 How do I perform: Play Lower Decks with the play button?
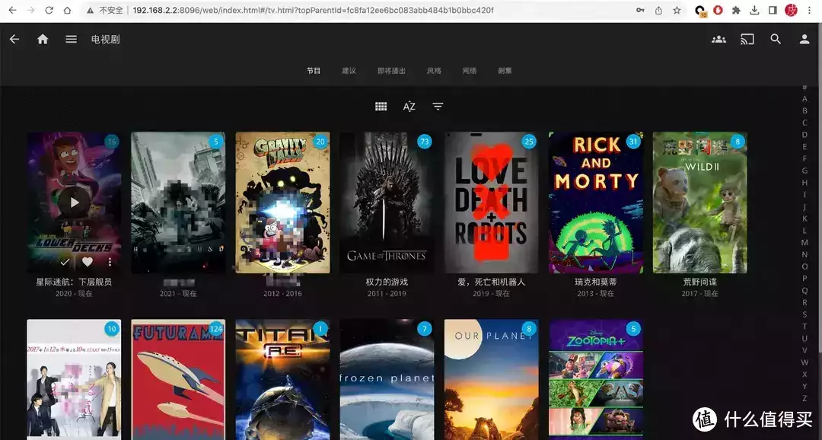click(74, 202)
